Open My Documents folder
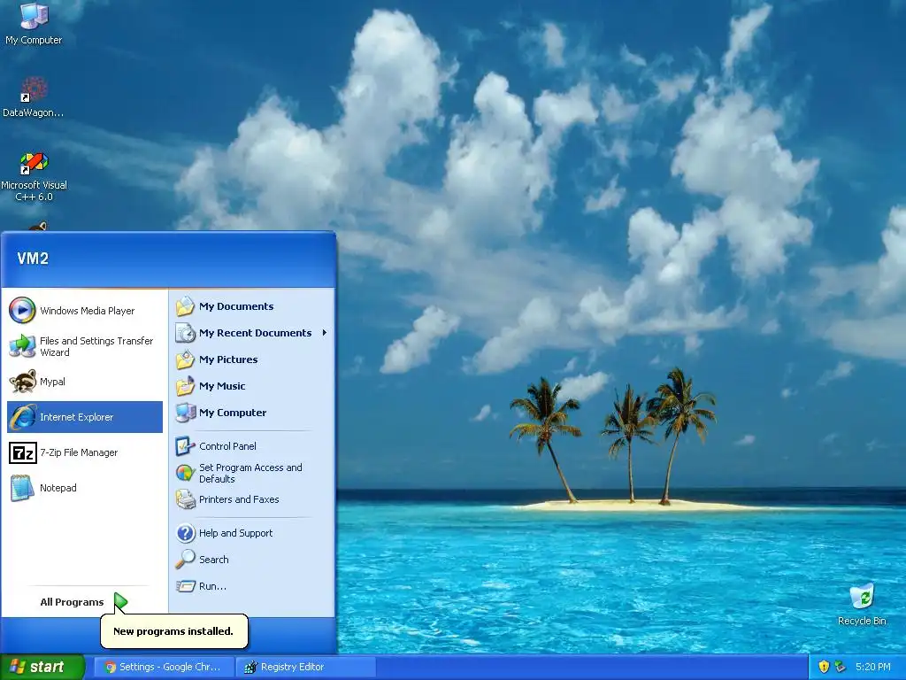The width and height of the screenshot is (906, 680). click(252, 306)
